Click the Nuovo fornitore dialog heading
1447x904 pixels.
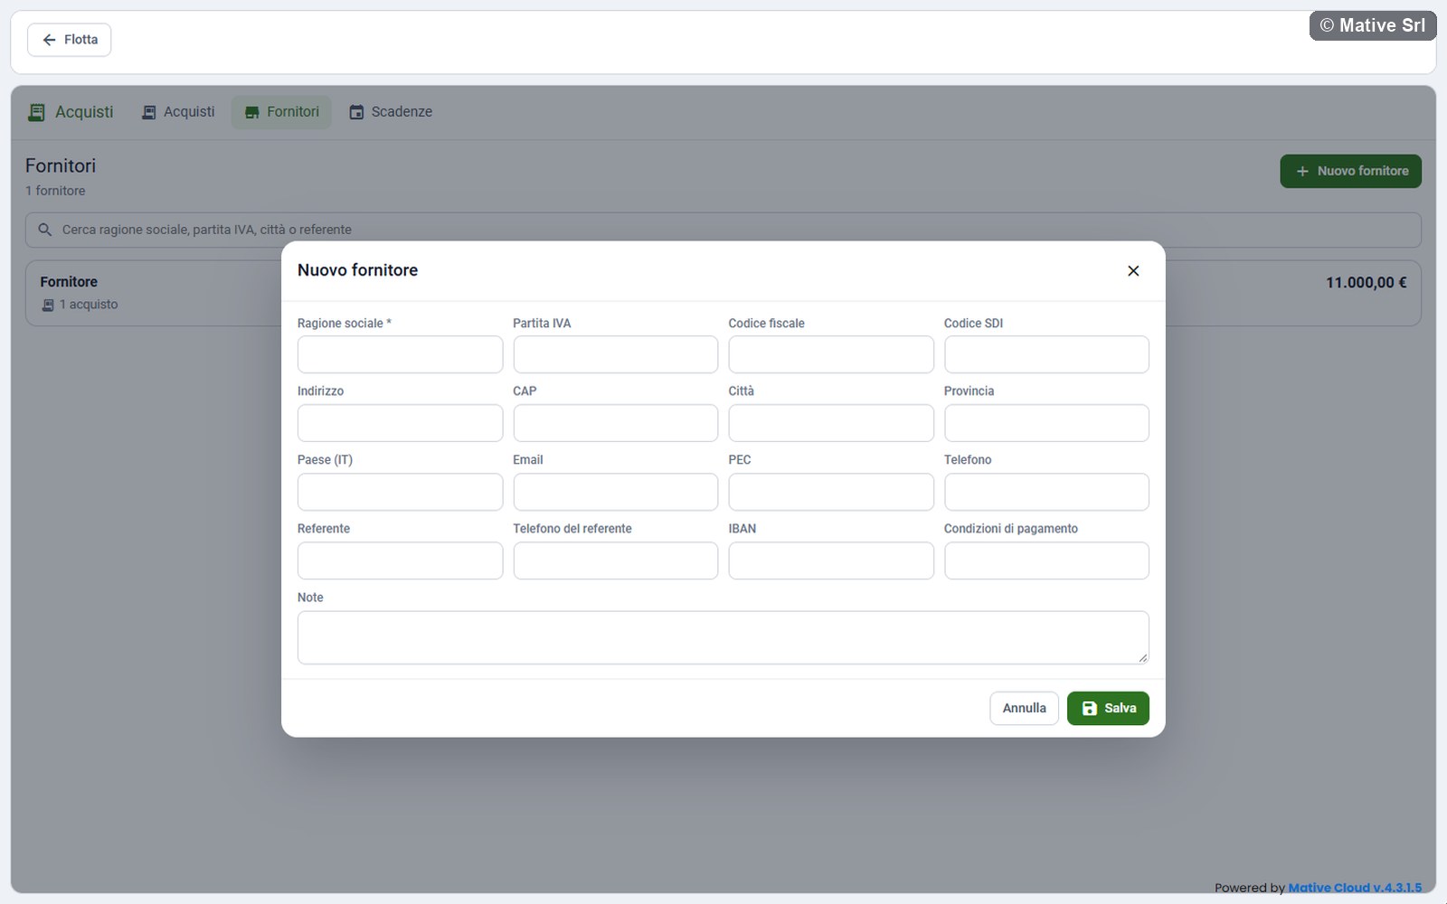tap(357, 270)
